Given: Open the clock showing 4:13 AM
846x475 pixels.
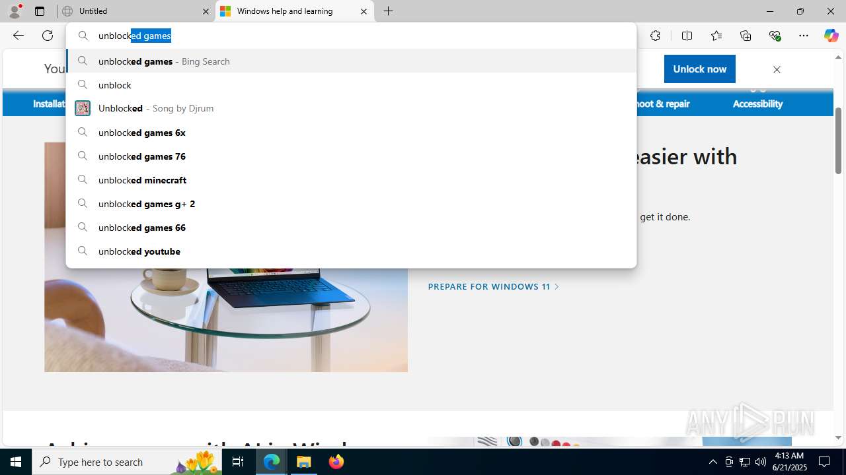Looking at the screenshot, I should 789,462.
